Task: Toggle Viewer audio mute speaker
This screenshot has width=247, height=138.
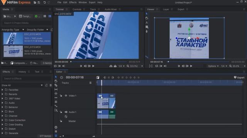Action: [x=165, y=66]
